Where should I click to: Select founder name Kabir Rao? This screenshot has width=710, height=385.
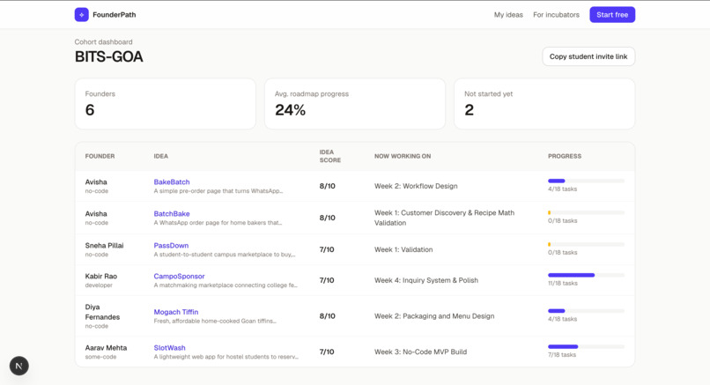point(101,276)
